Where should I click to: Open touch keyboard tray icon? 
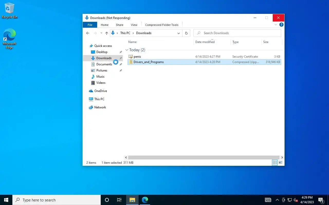[x=268, y=200]
